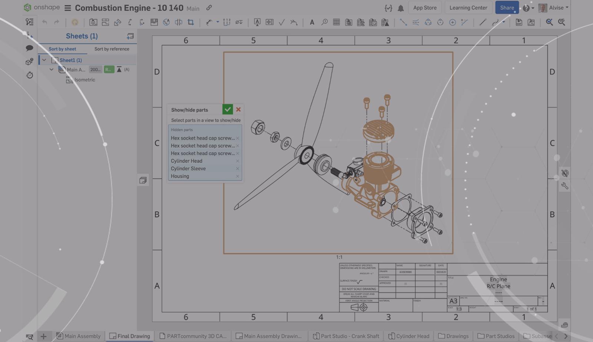593x342 pixels.
Task: Insert a table using the grid icon
Action: [336, 23]
